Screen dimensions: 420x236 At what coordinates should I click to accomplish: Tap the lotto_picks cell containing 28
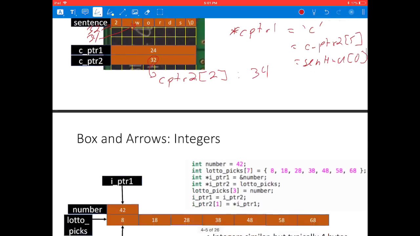186,220
